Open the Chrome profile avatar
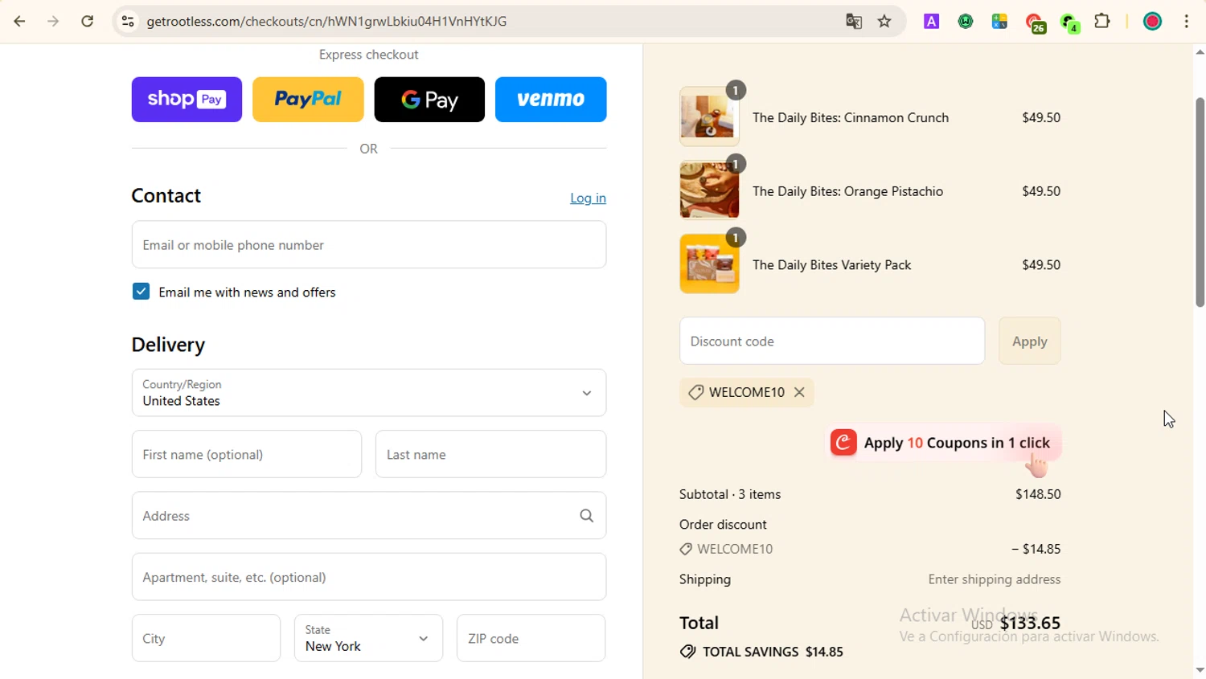 [x=1152, y=22]
